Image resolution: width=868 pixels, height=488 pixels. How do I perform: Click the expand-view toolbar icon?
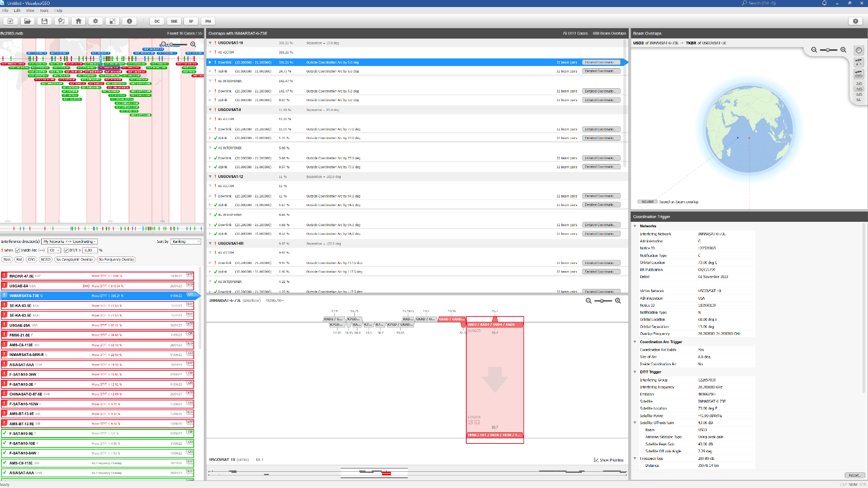(x=112, y=21)
